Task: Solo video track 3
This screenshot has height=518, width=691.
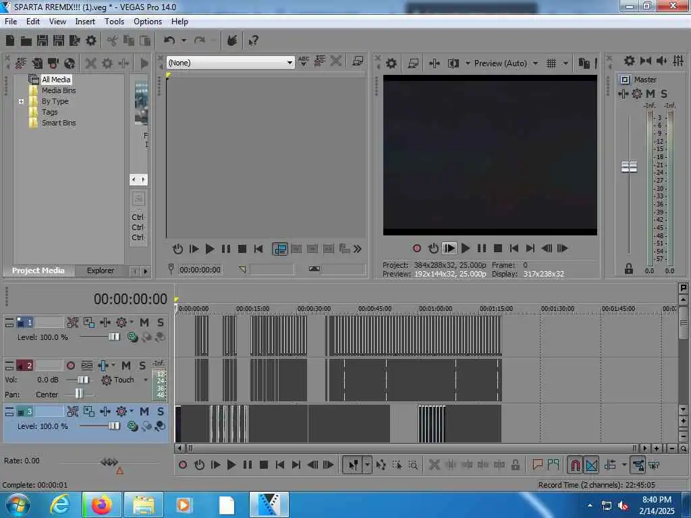Action: point(161,411)
